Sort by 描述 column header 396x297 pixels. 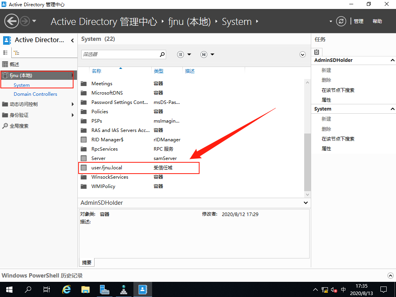(190, 71)
